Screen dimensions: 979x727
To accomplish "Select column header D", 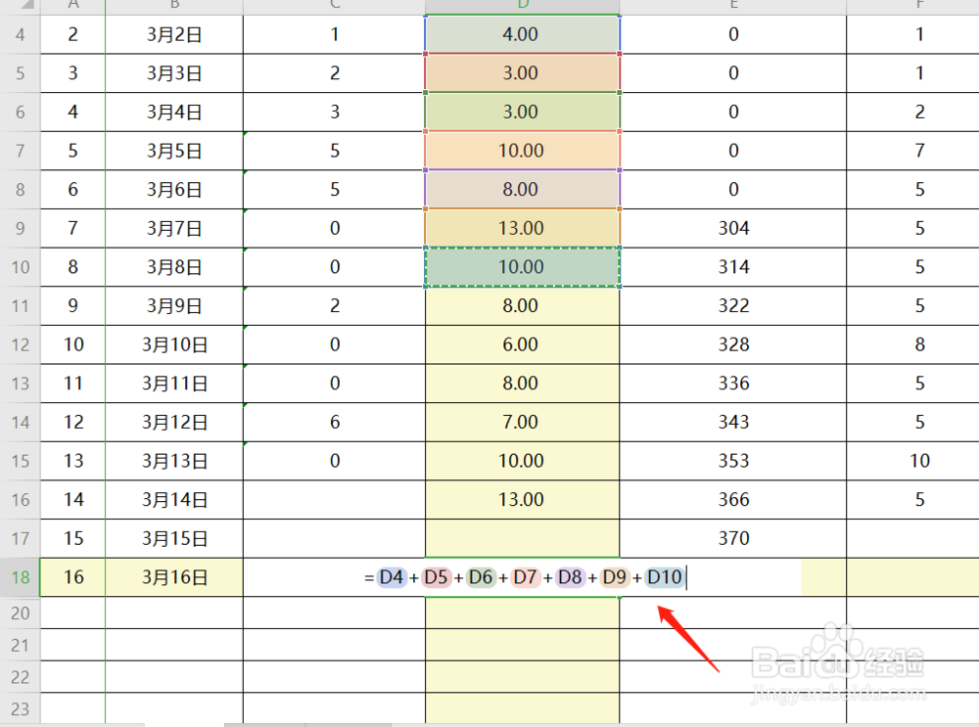I will (522, 6).
